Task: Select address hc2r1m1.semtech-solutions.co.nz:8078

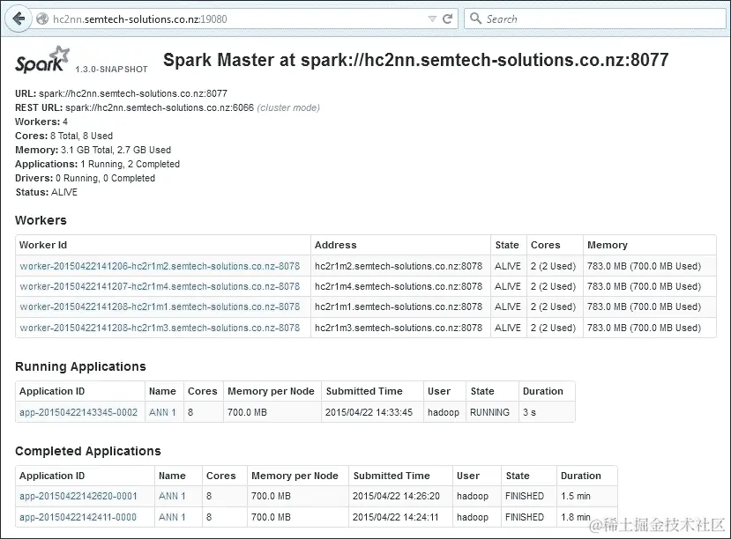Action: pyautogui.click(x=399, y=306)
